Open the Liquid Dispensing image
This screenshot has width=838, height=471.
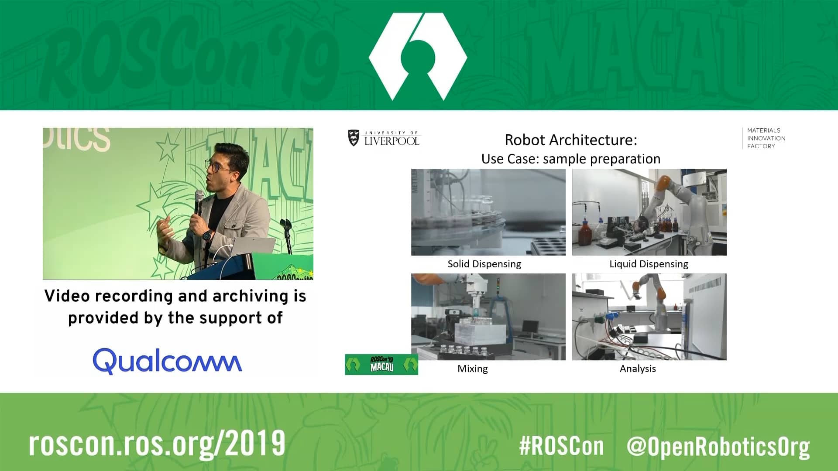click(649, 212)
